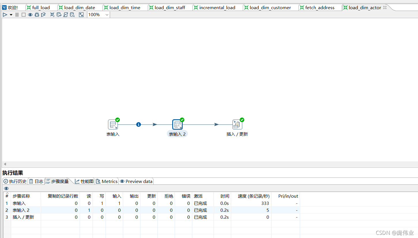Verify the transformation with the check icon
The image size is (418, 238).
(x=52, y=15)
